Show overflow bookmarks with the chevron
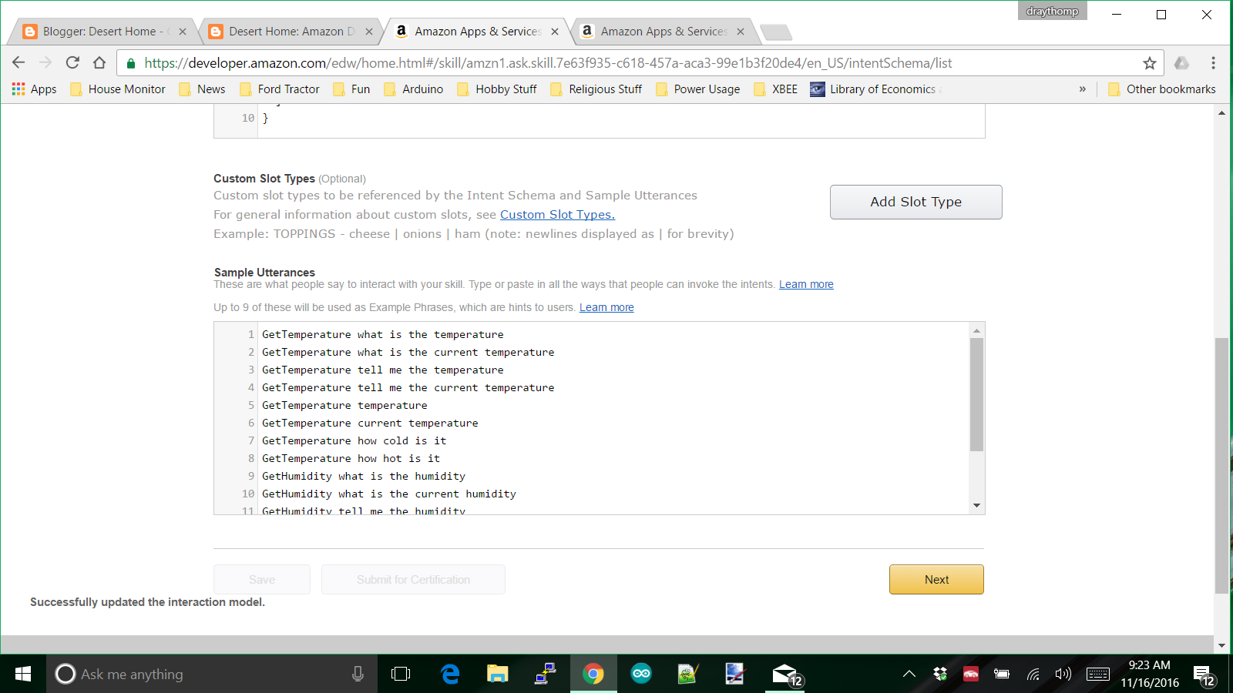 tap(1083, 89)
